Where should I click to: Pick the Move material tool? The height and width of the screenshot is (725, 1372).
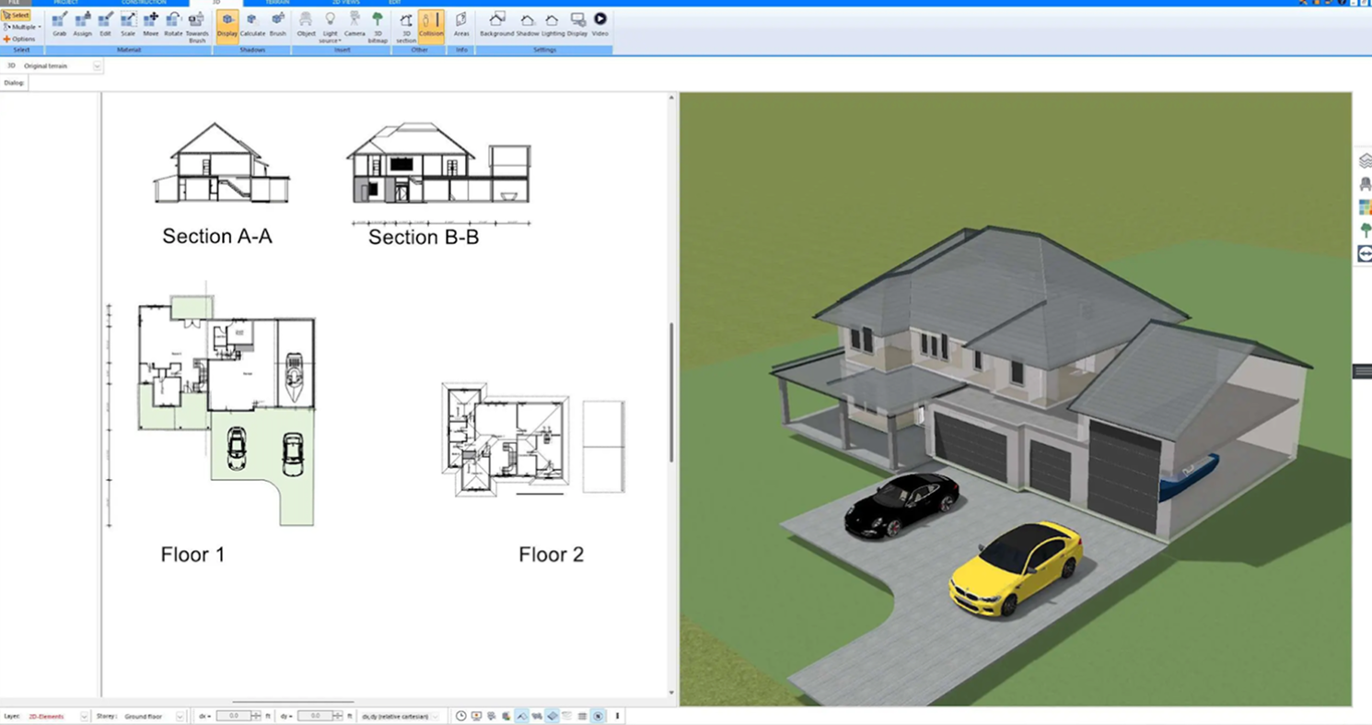150,24
